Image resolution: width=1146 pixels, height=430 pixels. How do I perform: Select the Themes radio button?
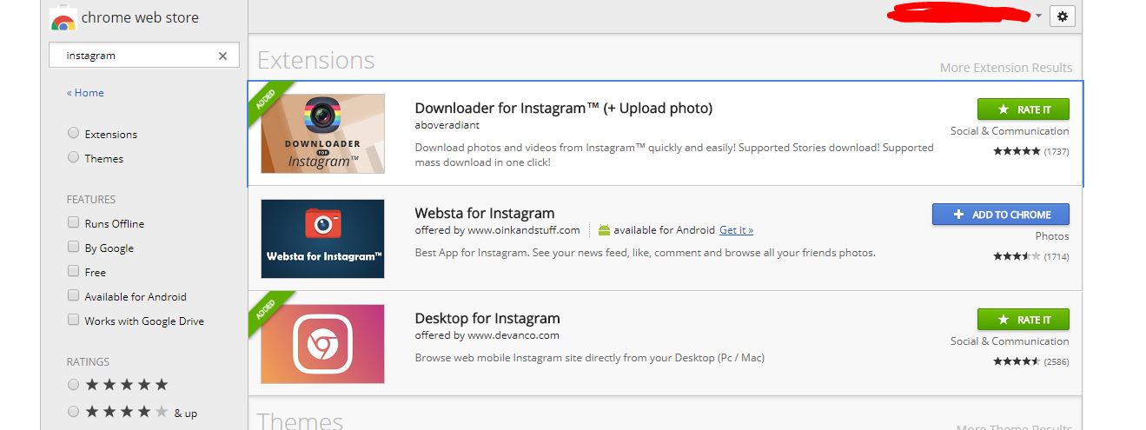(x=73, y=158)
